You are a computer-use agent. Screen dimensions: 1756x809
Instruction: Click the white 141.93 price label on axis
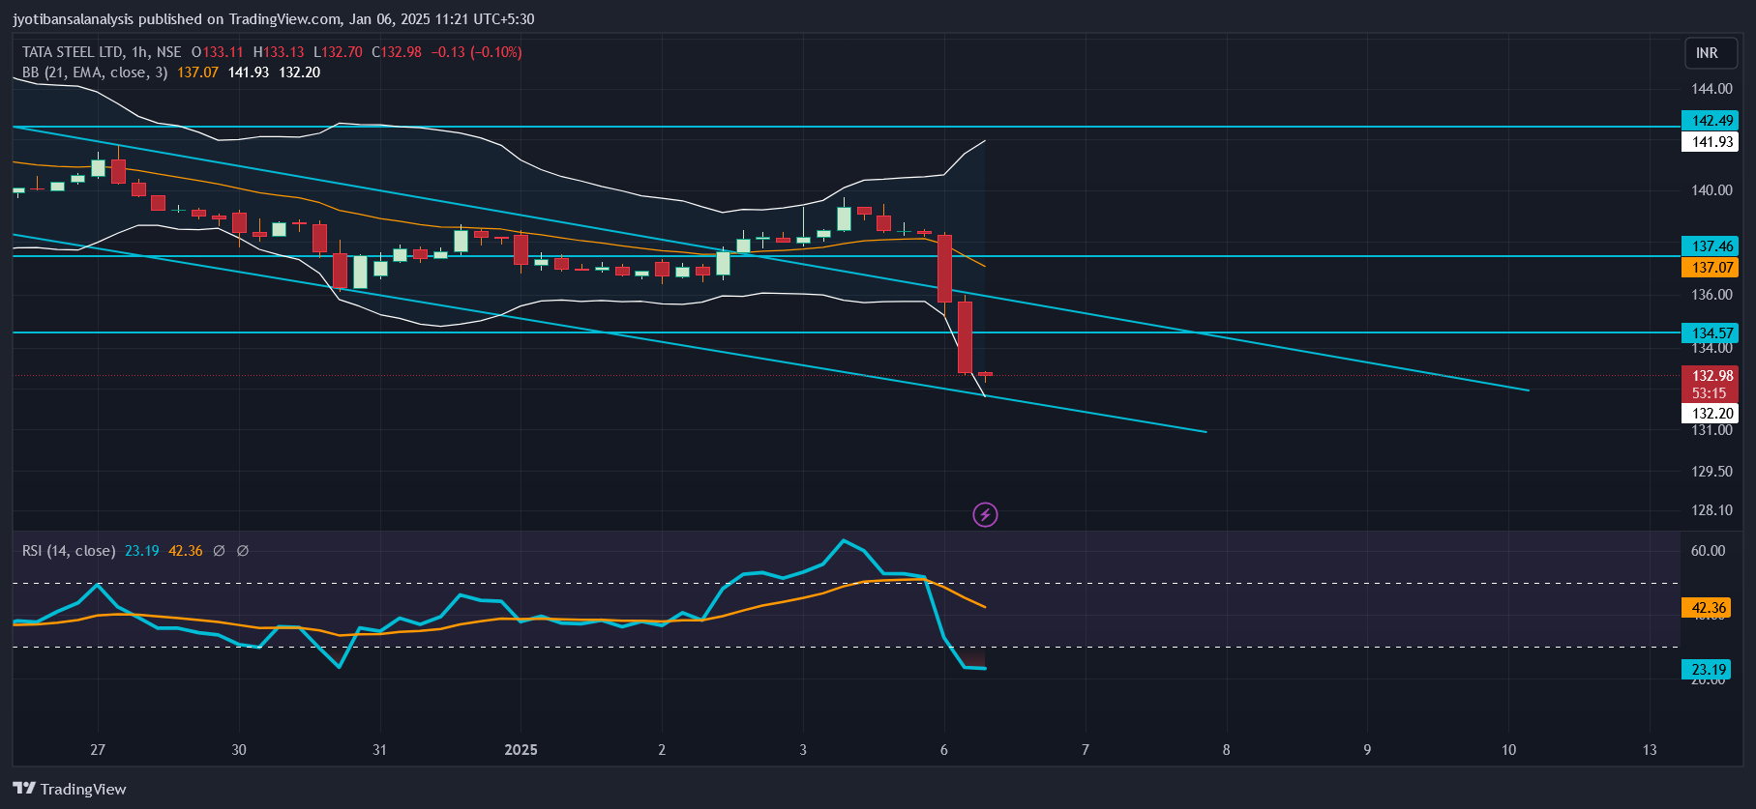[1711, 142]
